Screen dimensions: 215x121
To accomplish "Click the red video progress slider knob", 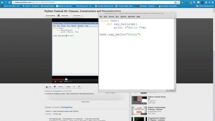I will (66, 79).
